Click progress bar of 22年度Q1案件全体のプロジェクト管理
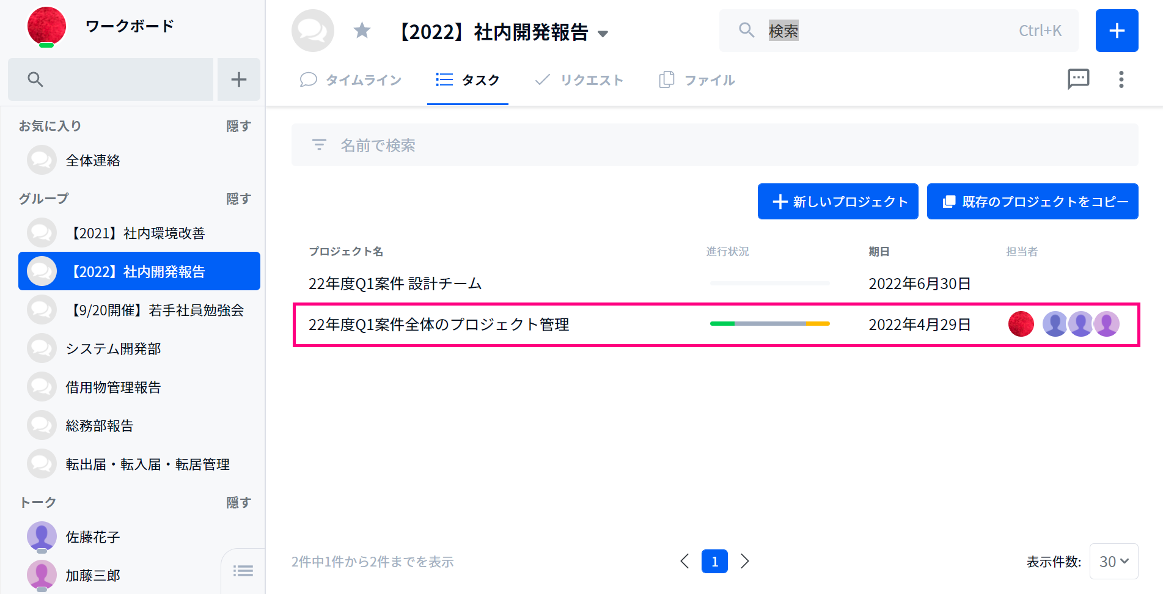1163x594 pixels. [769, 324]
